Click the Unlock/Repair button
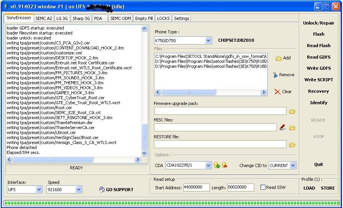The image size is (343, 208). pos(319,23)
